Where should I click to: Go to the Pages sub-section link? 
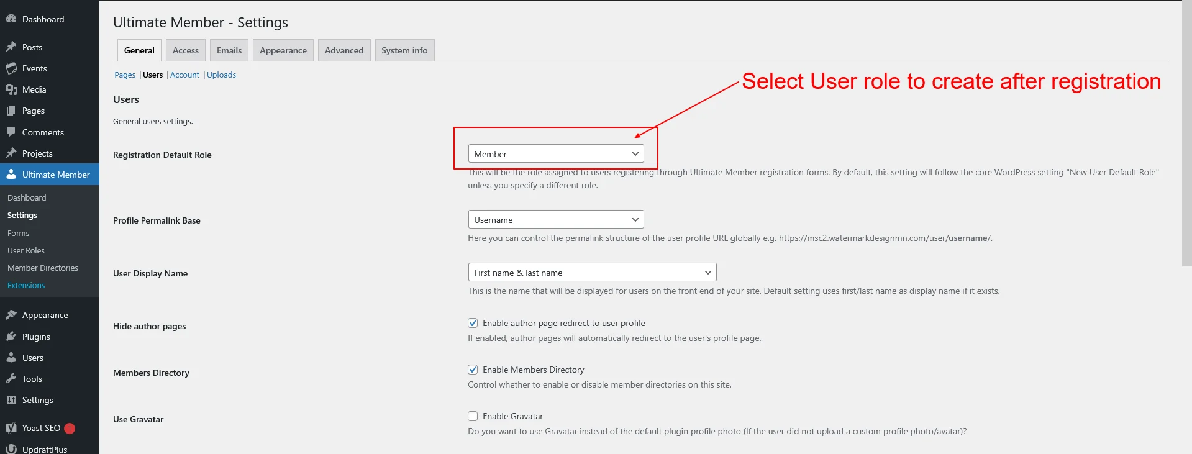(125, 75)
